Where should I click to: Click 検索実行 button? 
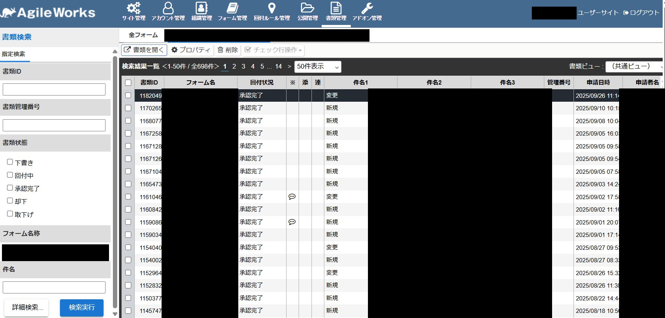[x=82, y=307]
